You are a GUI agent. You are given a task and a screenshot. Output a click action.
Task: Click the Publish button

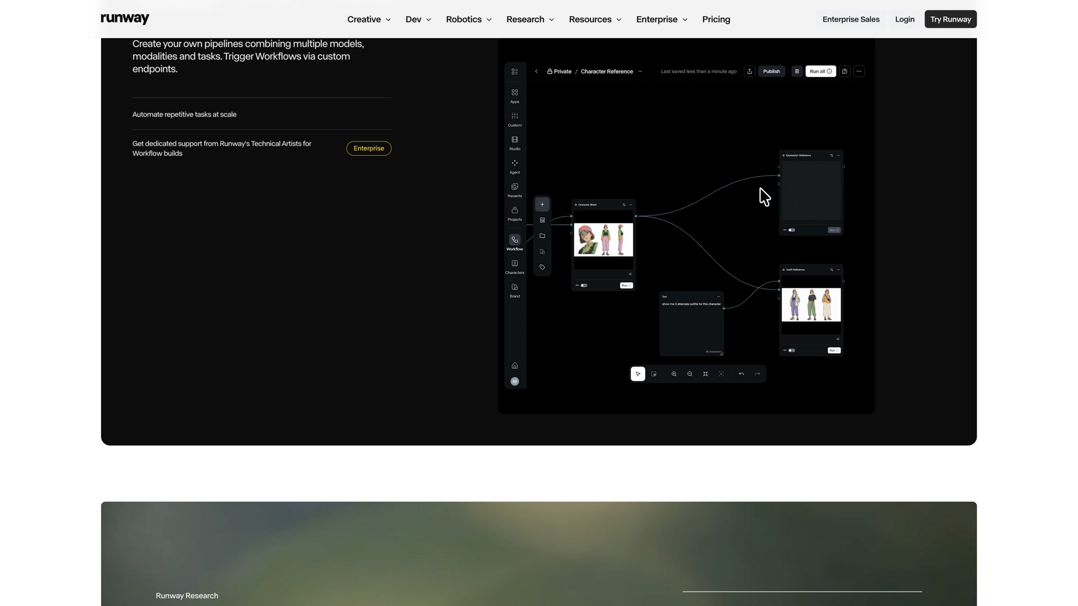click(771, 71)
